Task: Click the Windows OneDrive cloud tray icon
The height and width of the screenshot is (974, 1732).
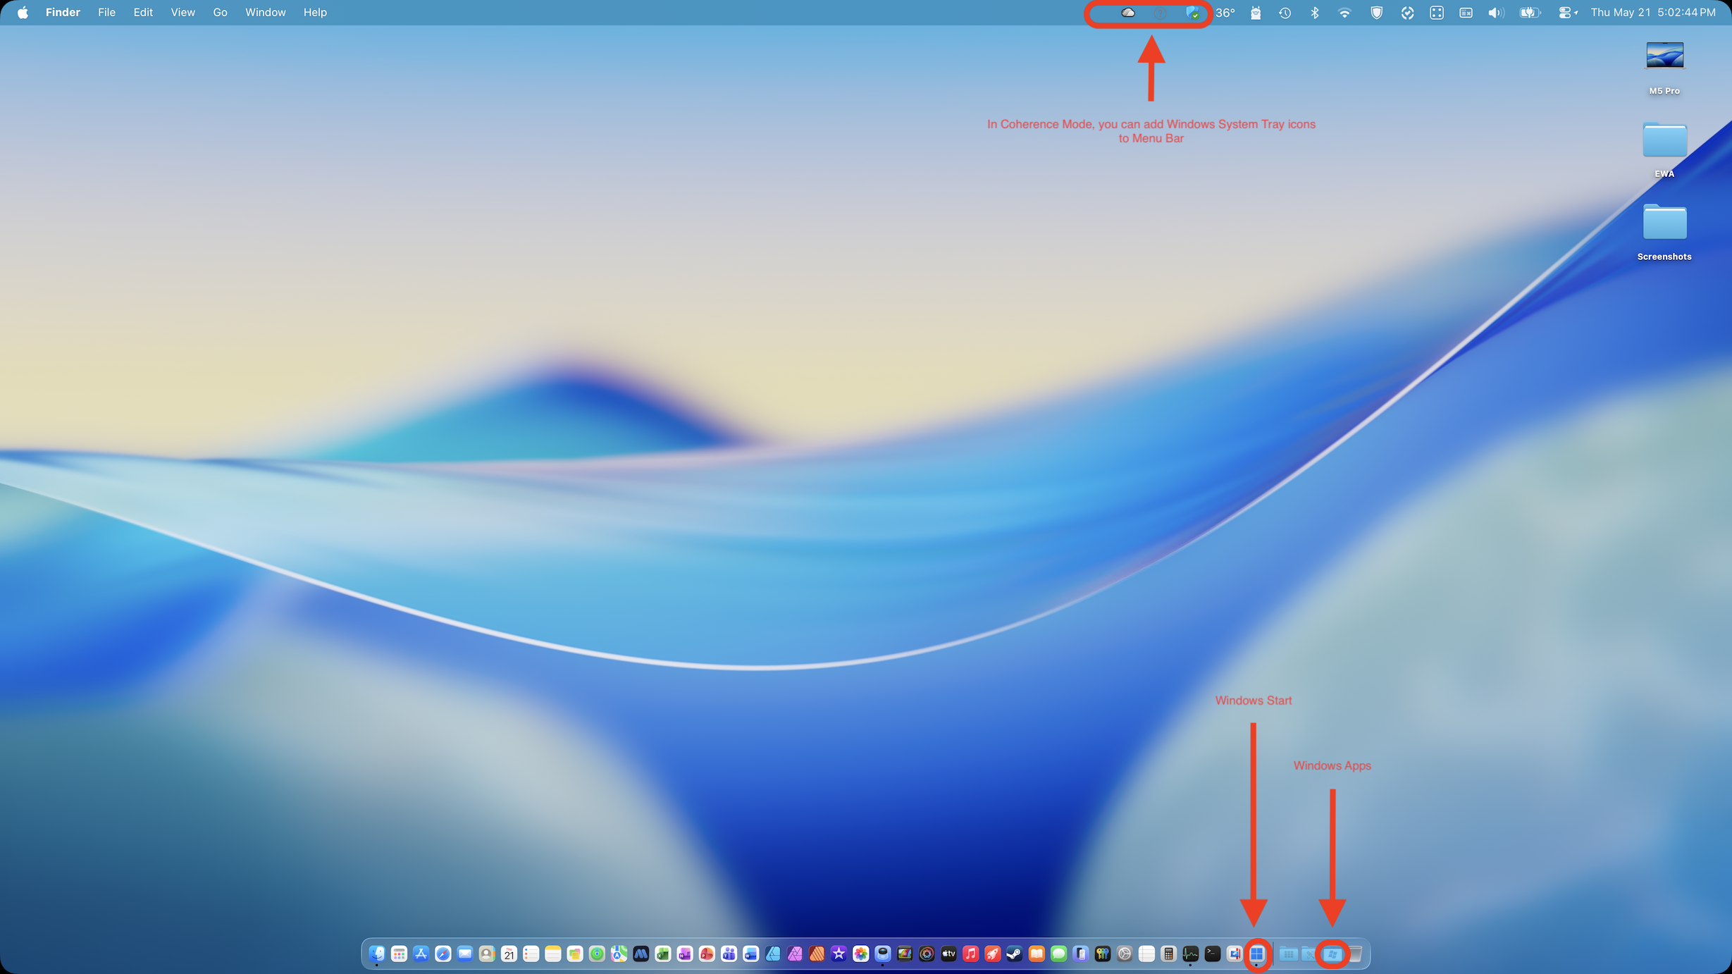Action: pos(1128,13)
